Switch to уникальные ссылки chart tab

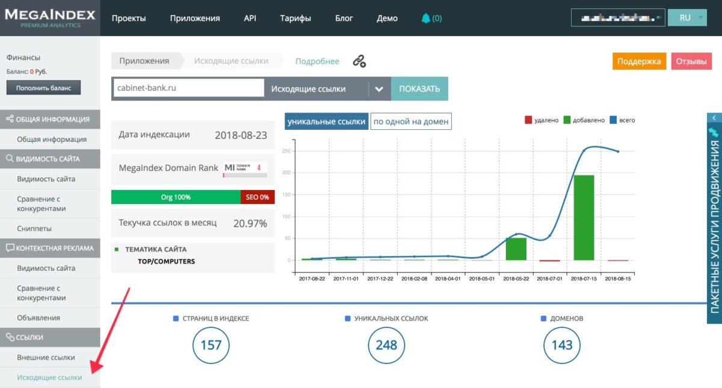326,122
